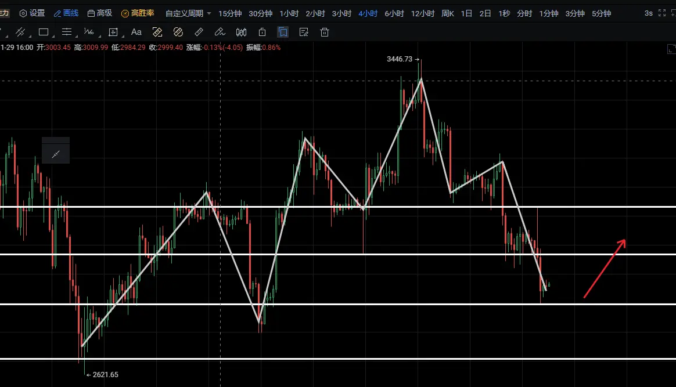The height and width of the screenshot is (387, 676).
Task: Switch to the 5分钟 timeframe
Action: pyautogui.click(x=601, y=13)
